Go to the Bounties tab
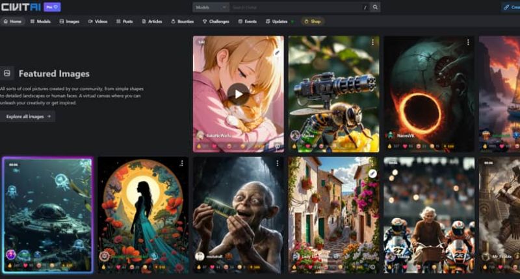This screenshot has height=279, width=520. coord(182,21)
